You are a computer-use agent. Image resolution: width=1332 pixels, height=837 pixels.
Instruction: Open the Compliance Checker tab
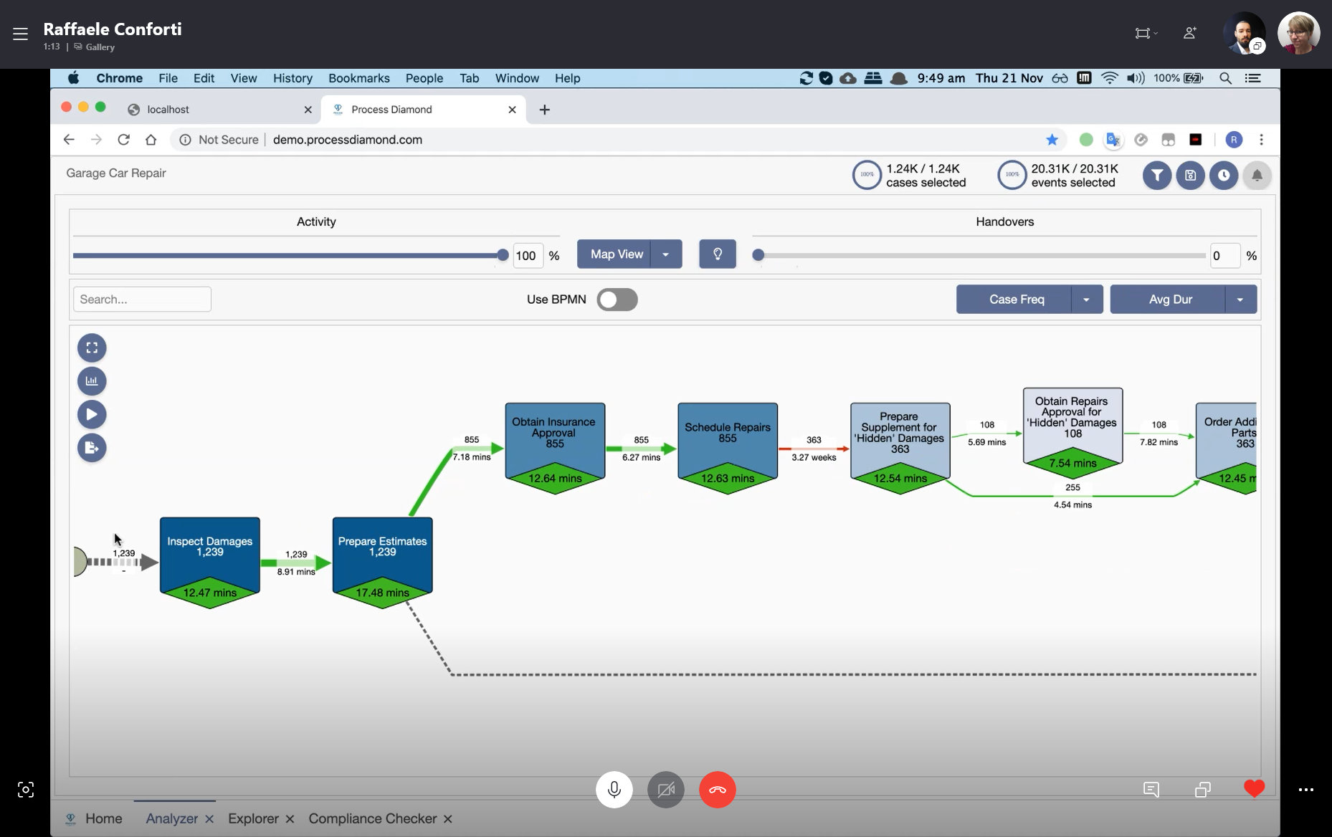(x=372, y=818)
